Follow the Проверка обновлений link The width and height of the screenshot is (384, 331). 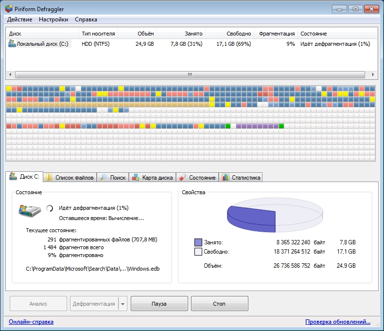pos(337,322)
